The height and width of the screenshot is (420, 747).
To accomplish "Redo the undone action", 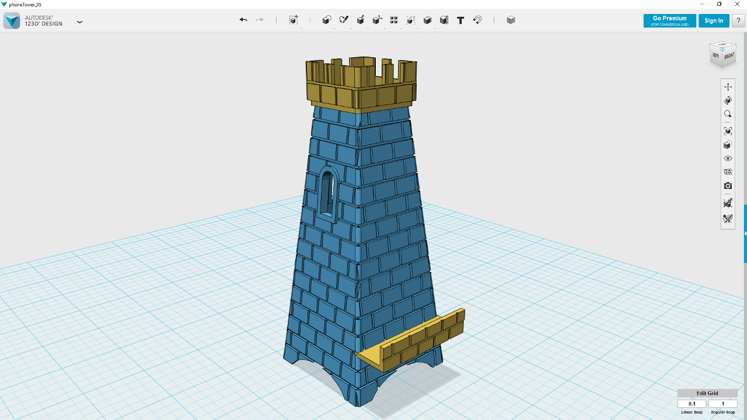I will [260, 20].
